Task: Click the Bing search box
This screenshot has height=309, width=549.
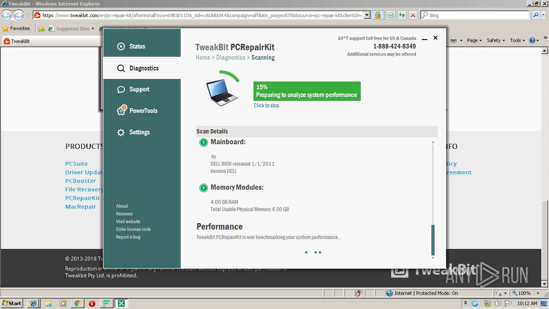Action: pos(475,15)
